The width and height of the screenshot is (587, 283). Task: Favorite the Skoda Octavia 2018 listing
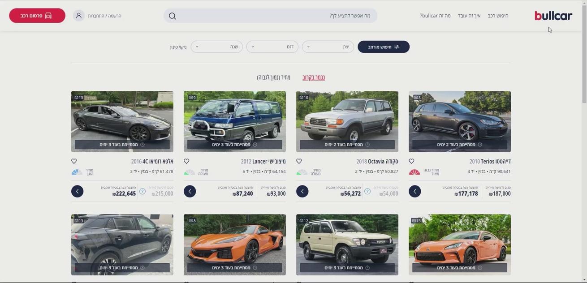coord(299,161)
